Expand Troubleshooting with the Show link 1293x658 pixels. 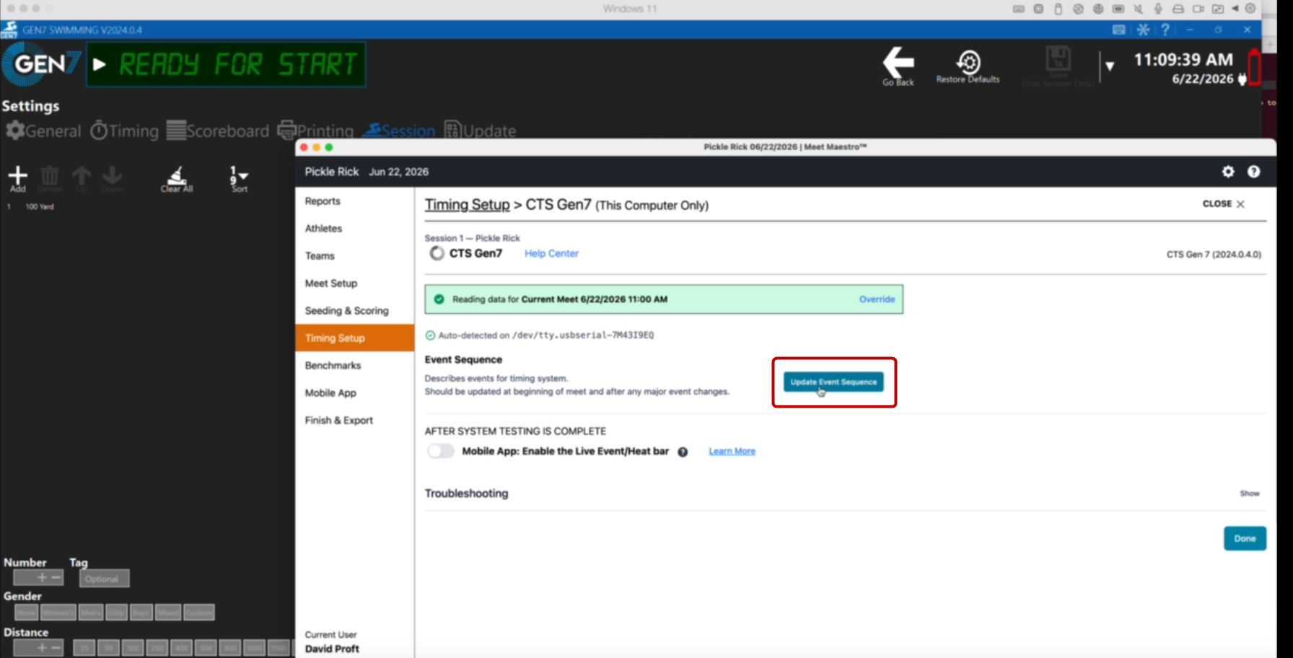[x=1250, y=493]
